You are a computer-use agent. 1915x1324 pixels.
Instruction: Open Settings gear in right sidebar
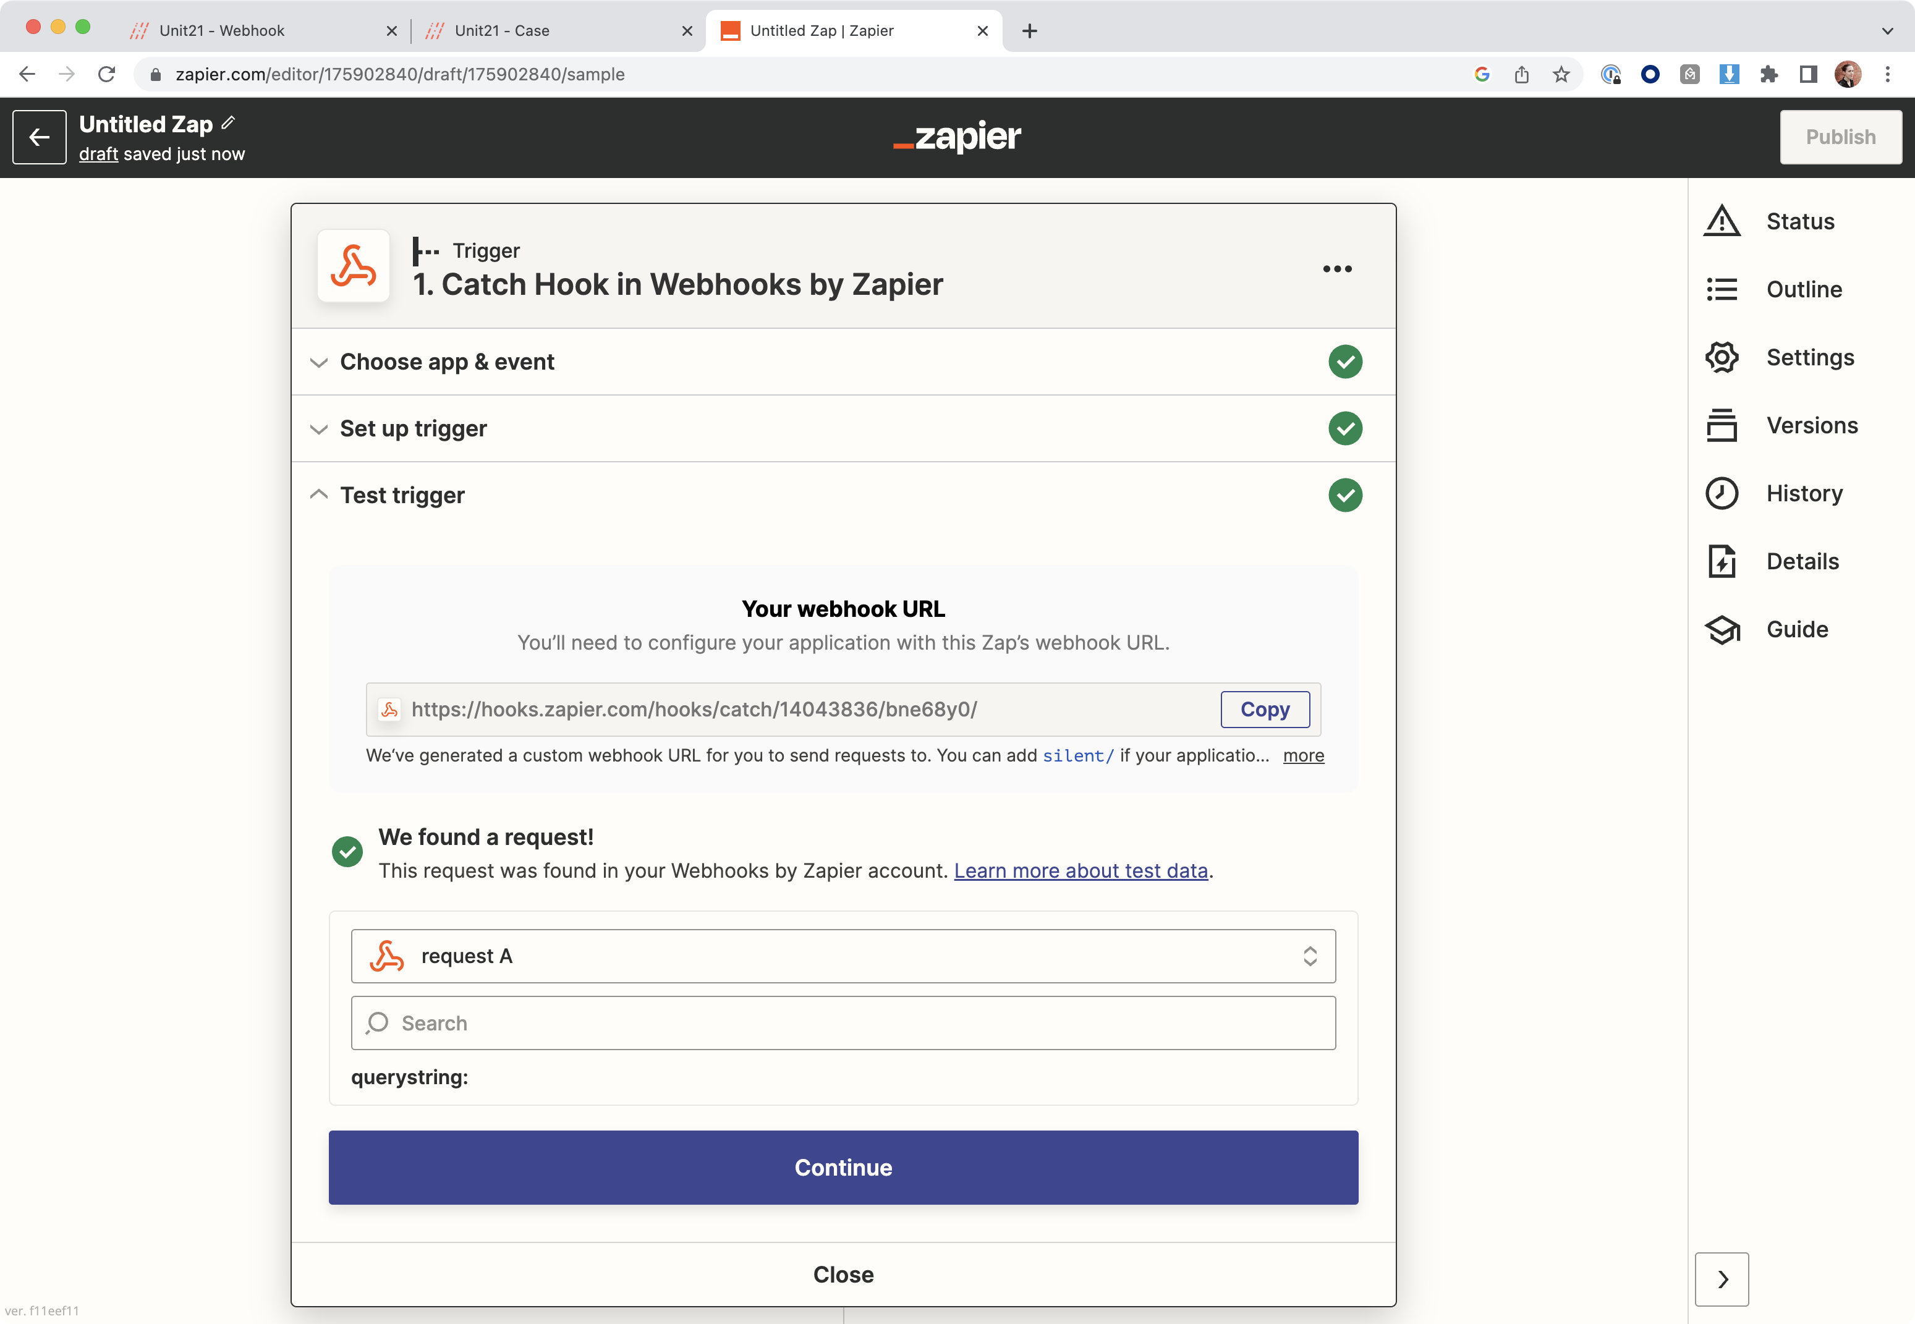click(1722, 357)
